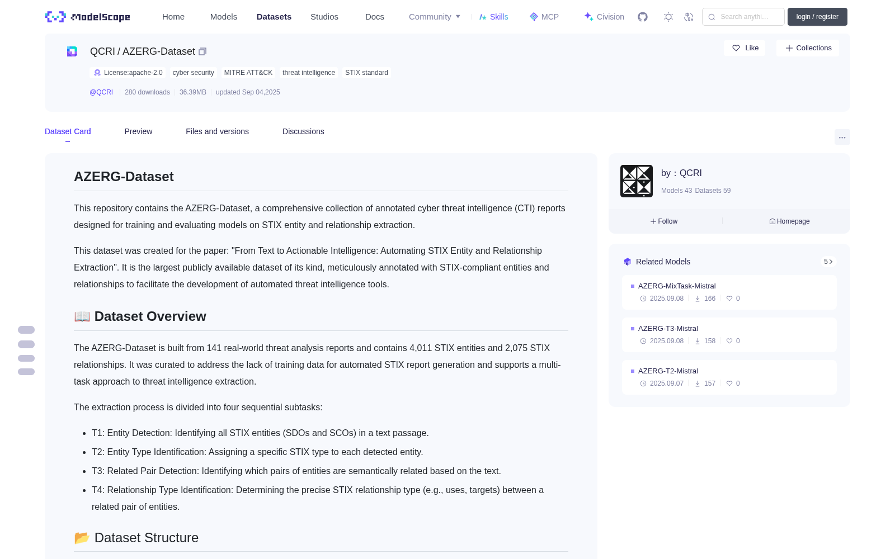Click the STIX standard tag
Viewport: 895px width, 559px height.
366,73
